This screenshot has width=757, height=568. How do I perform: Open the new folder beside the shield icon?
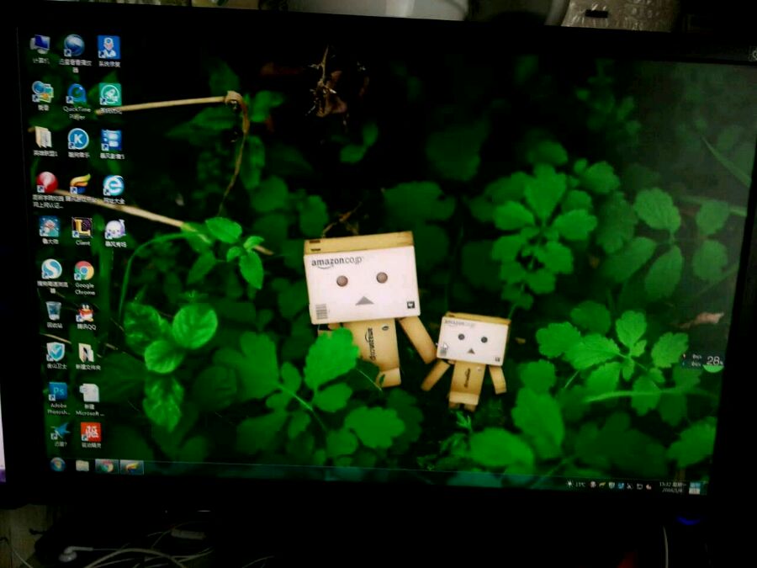pyautogui.click(x=87, y=357)
